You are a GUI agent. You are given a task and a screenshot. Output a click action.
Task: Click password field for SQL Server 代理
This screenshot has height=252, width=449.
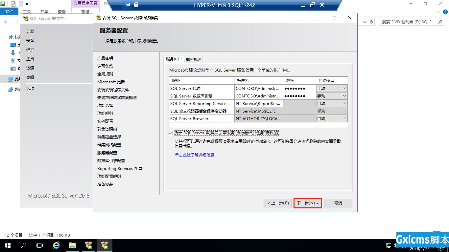click(x=299, y=88)
